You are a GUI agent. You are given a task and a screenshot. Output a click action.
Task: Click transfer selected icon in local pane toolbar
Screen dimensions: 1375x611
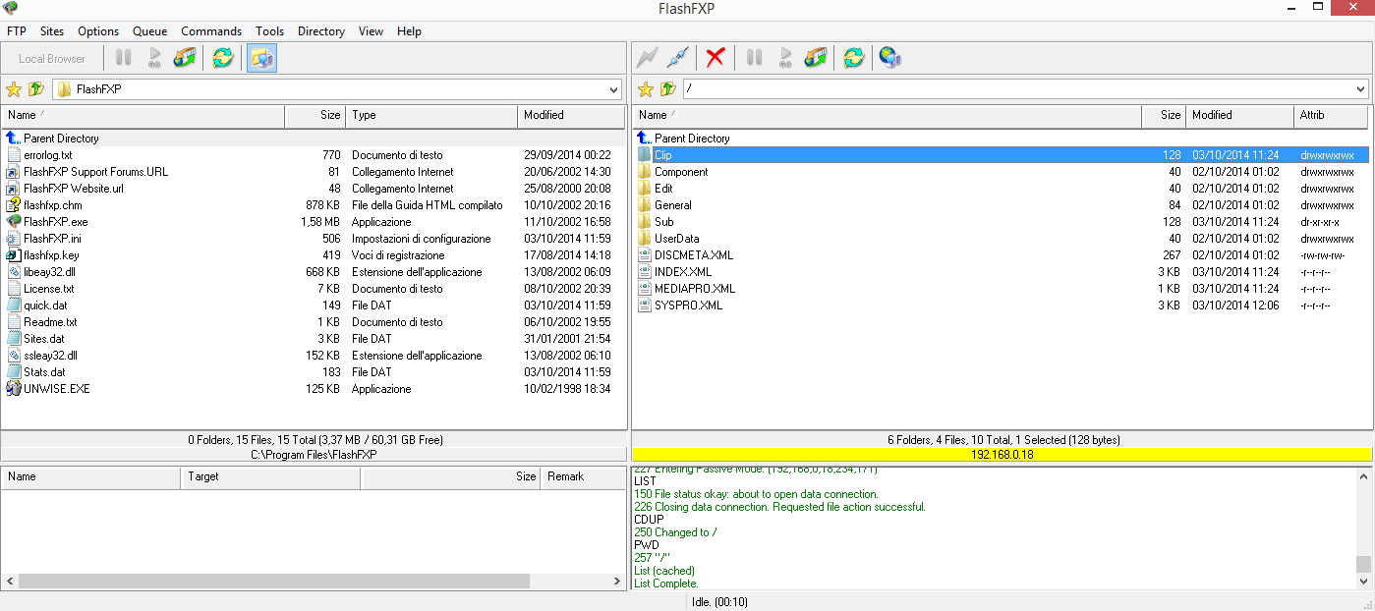pyautogui.click(x=185, y=58)
